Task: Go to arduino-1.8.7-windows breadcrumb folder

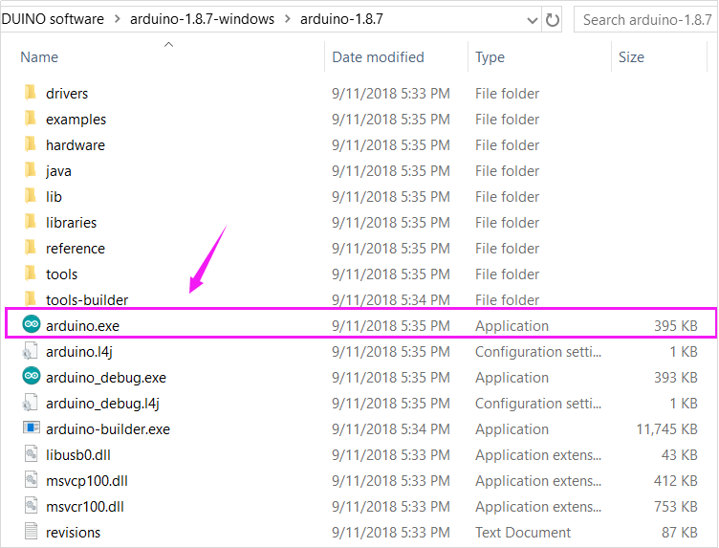Action: (x=203, y=19)
